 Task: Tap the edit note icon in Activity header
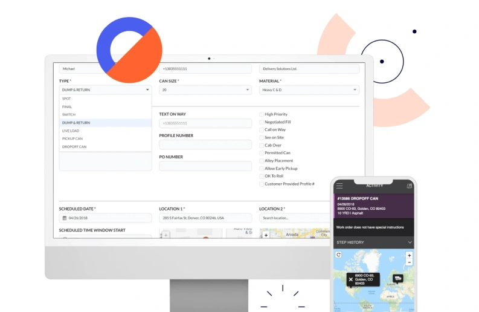click(410, 186)
